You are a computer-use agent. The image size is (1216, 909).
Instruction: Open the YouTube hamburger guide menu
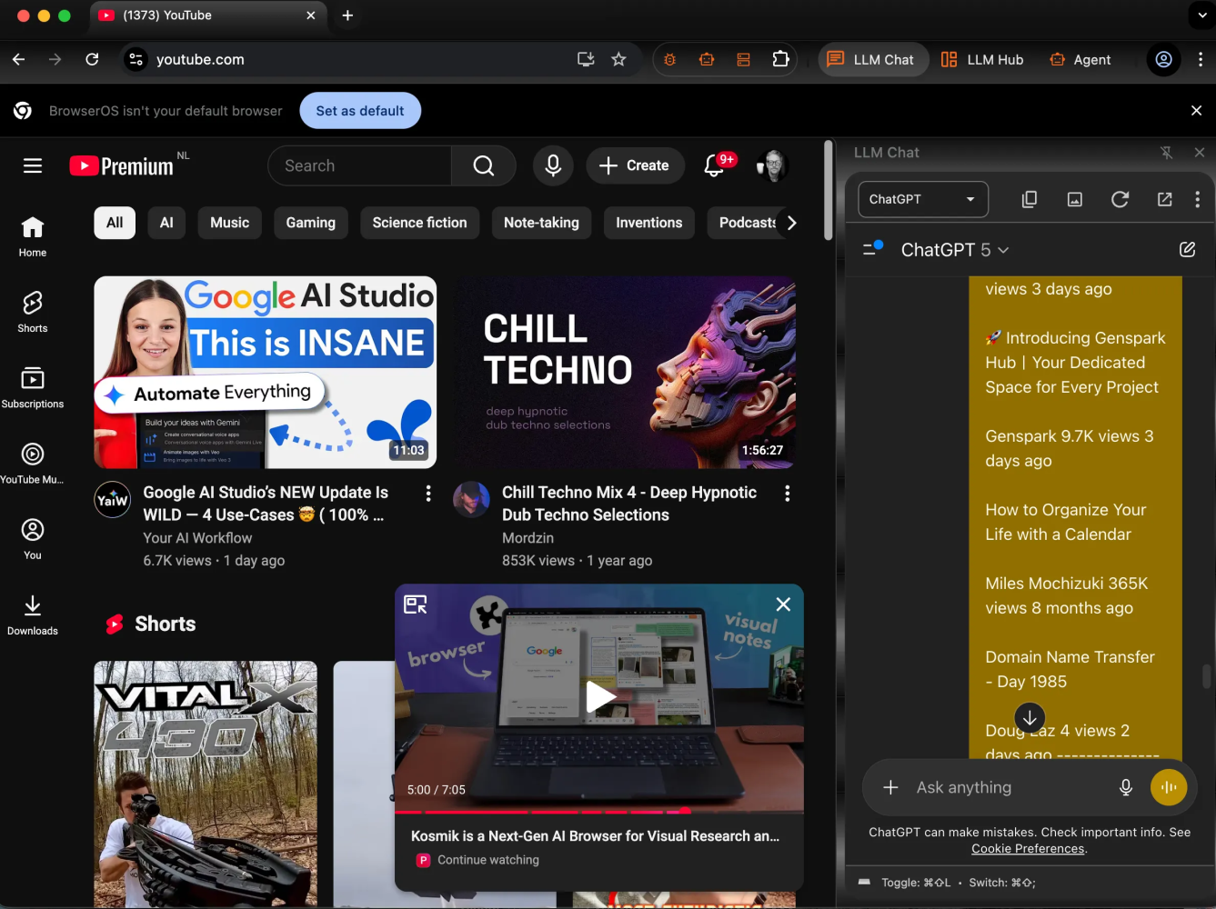point(33,165)
